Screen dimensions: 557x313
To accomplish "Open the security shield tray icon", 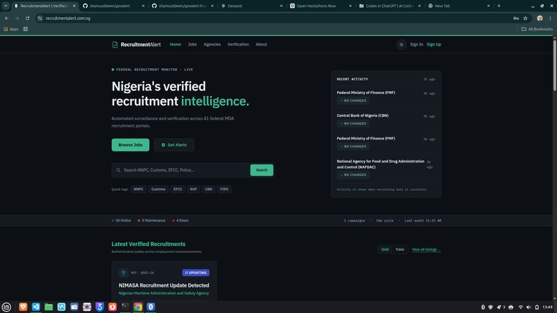I will point(491,307).
